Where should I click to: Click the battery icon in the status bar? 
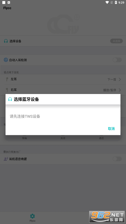point(116,2)
